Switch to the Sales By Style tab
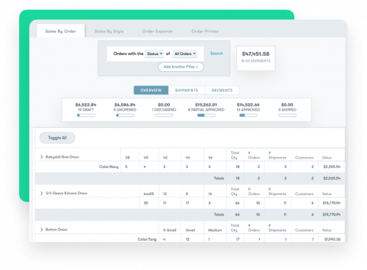Image resolution: width=367 pixels, height=270 pixels. click(109, 32)
